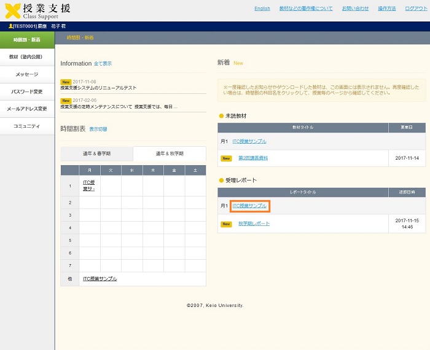Open the パスワード変更 sidebar item
Screen dimensions: 430x350
tap(26, 91)
